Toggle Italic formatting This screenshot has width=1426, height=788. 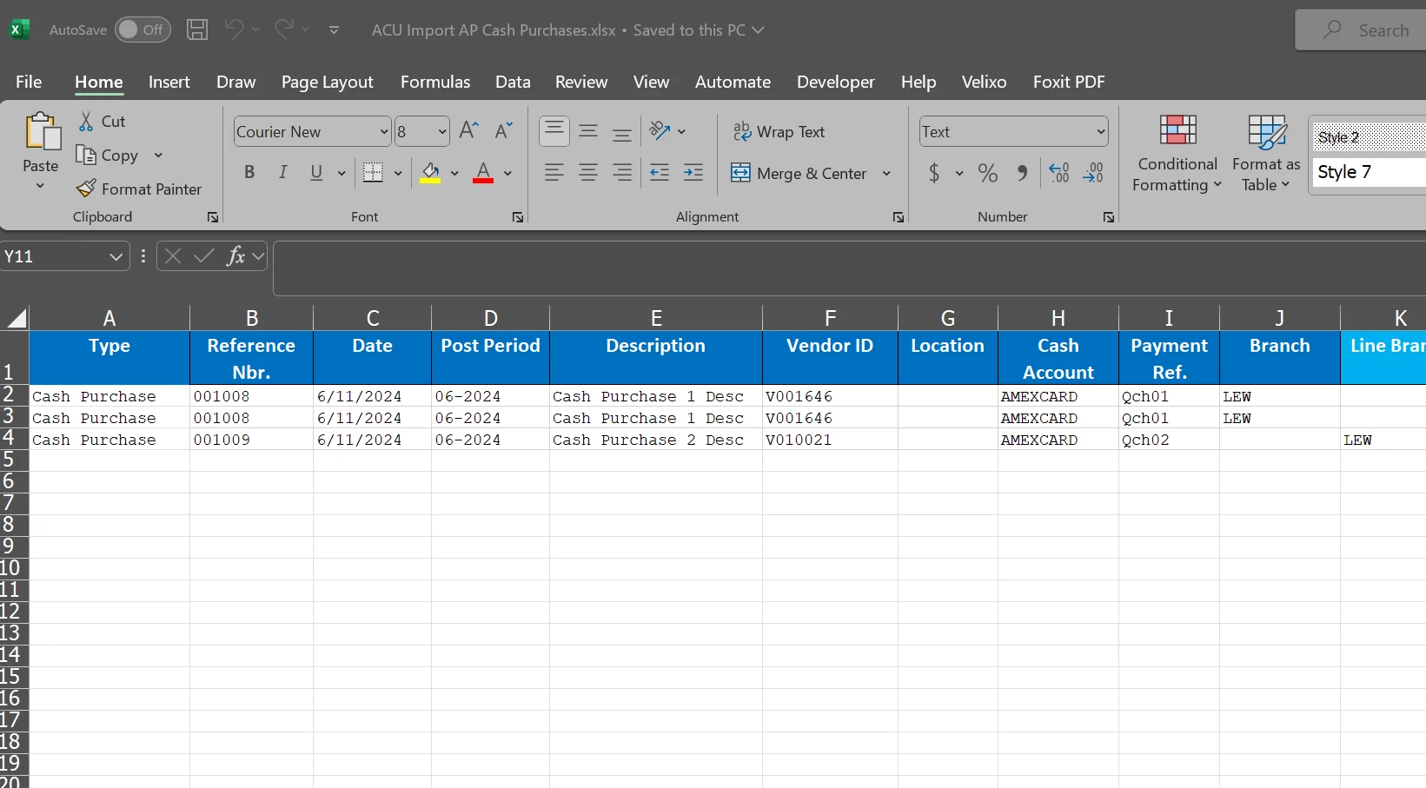click(282, 172)
